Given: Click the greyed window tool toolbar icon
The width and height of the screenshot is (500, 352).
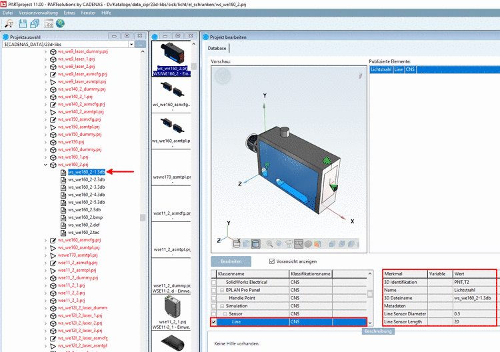Looking at the screenshot, I should tap(49, 23).
